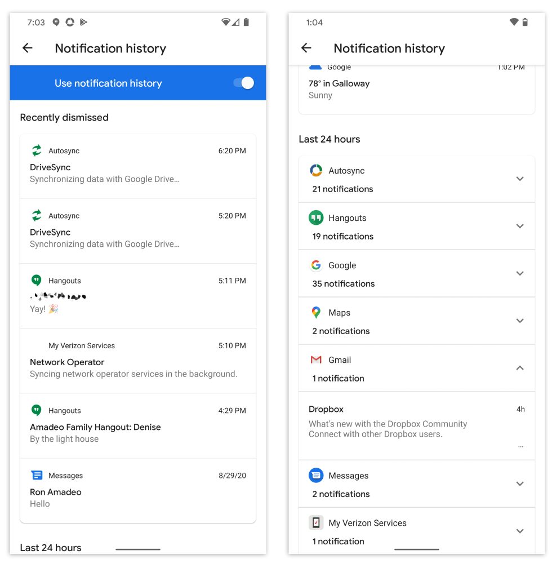Expand the Google 35 notifications group
The width and height of the screenshot is (552, 577).
520,273
